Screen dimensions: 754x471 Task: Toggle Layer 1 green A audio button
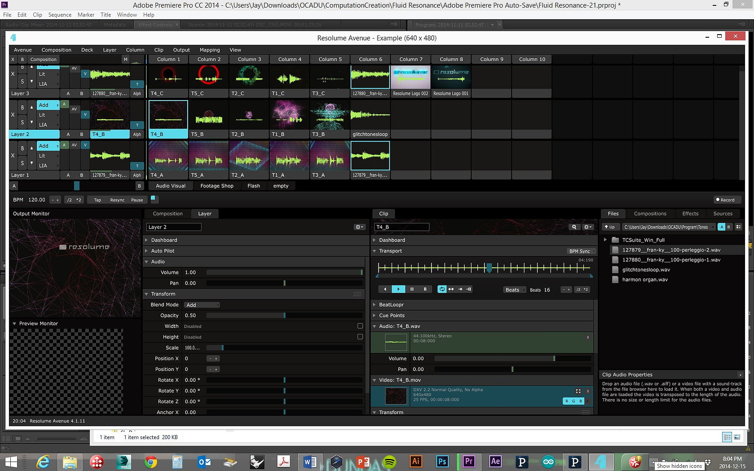[64, 145]
